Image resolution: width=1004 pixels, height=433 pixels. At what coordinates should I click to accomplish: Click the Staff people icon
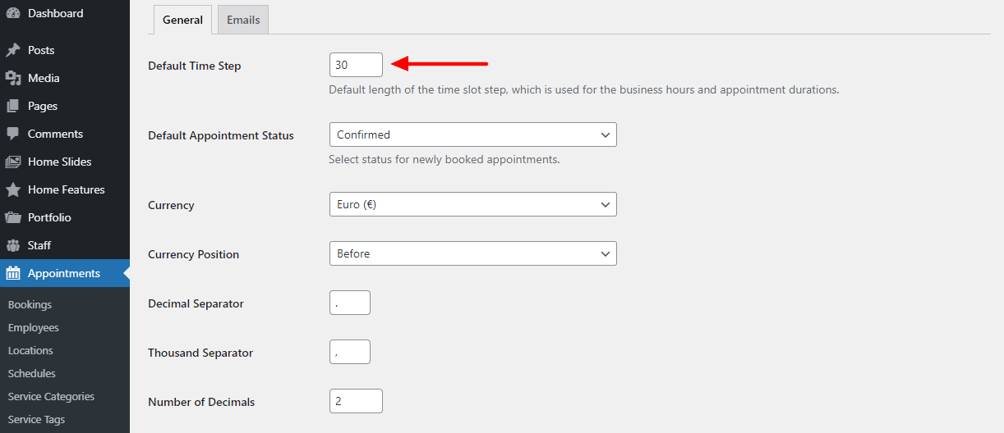click(x=13, y=245)
